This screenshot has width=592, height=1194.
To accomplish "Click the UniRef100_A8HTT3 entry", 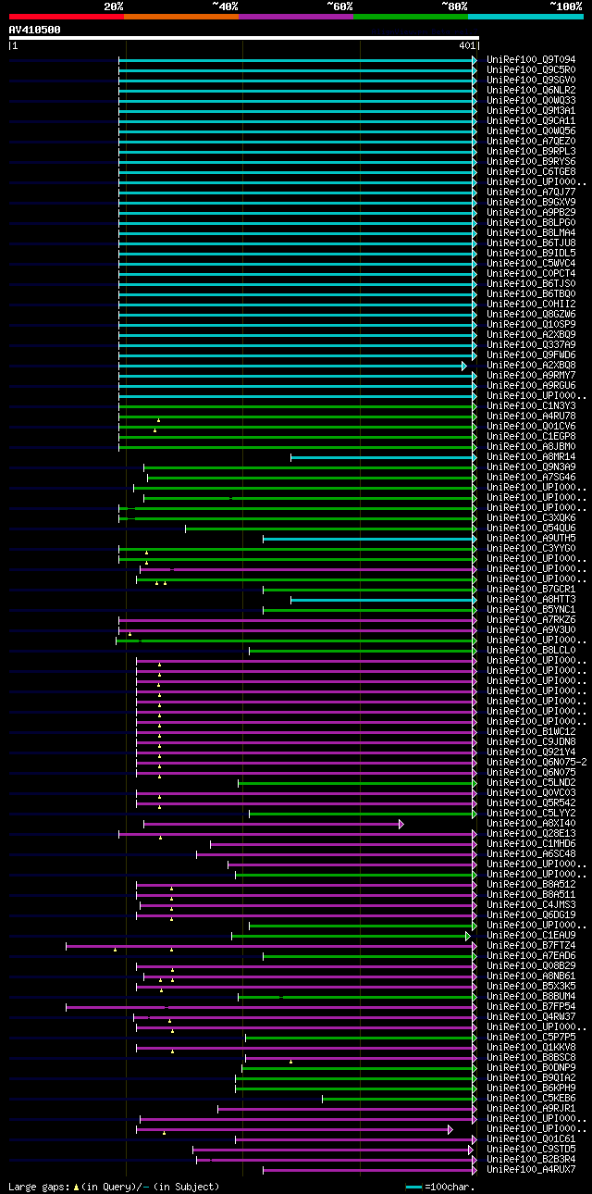I will tap(531, 600).
